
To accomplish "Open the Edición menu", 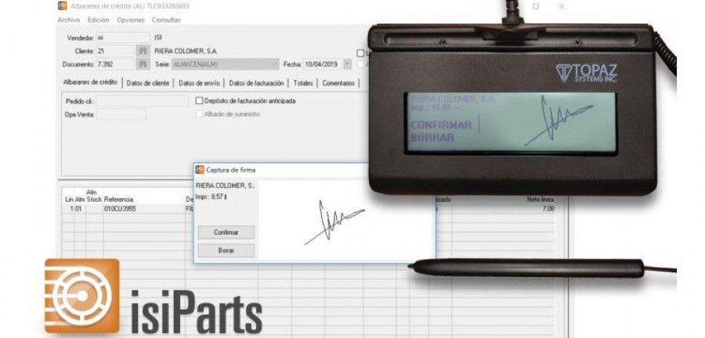I will pyautogui.click(x=98, y=20).
